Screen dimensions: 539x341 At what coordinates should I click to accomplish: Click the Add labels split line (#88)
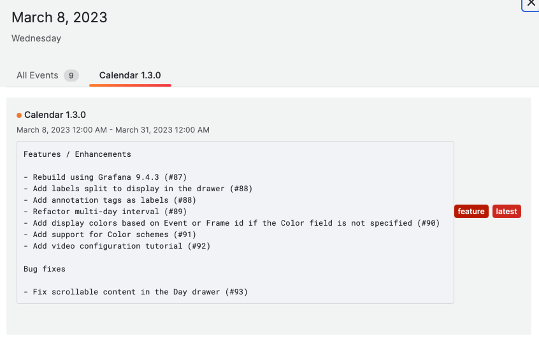click(x=138, y=189)
